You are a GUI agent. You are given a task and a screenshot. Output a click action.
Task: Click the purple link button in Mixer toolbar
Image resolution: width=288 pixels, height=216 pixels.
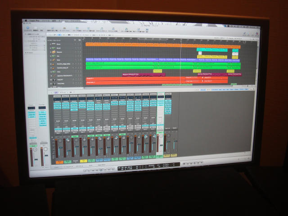56,92
